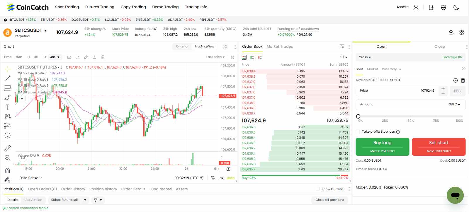Click the Buy long button
Viewport: 469px width, 212px height.
[x=382, y=146]
